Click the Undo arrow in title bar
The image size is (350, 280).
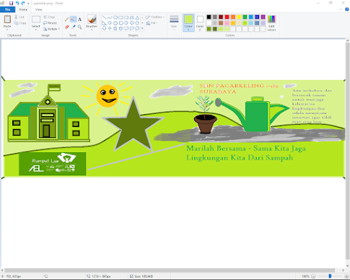[17, 3]
